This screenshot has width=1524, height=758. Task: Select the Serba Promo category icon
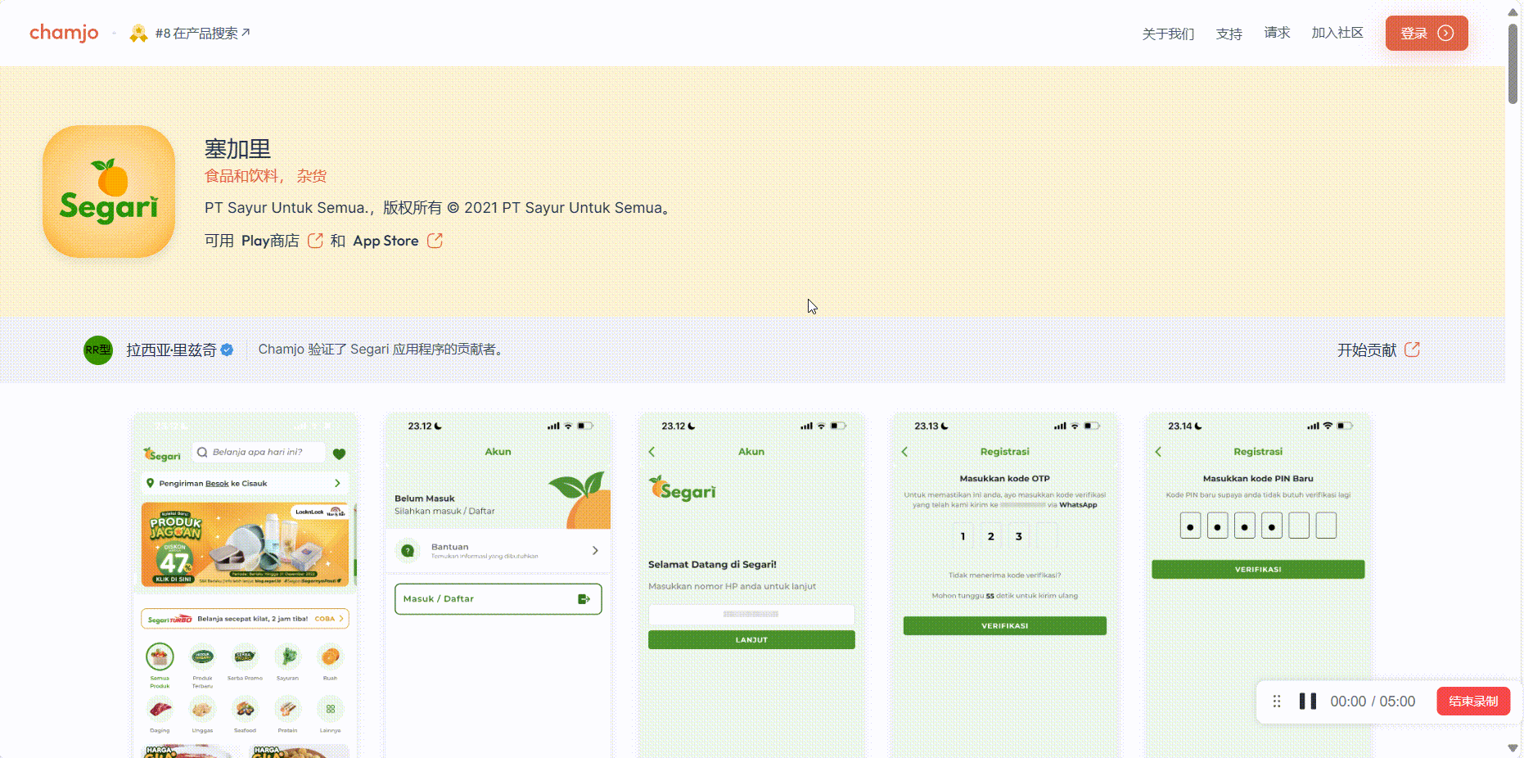pyautogui.click(x=245, y=656)
